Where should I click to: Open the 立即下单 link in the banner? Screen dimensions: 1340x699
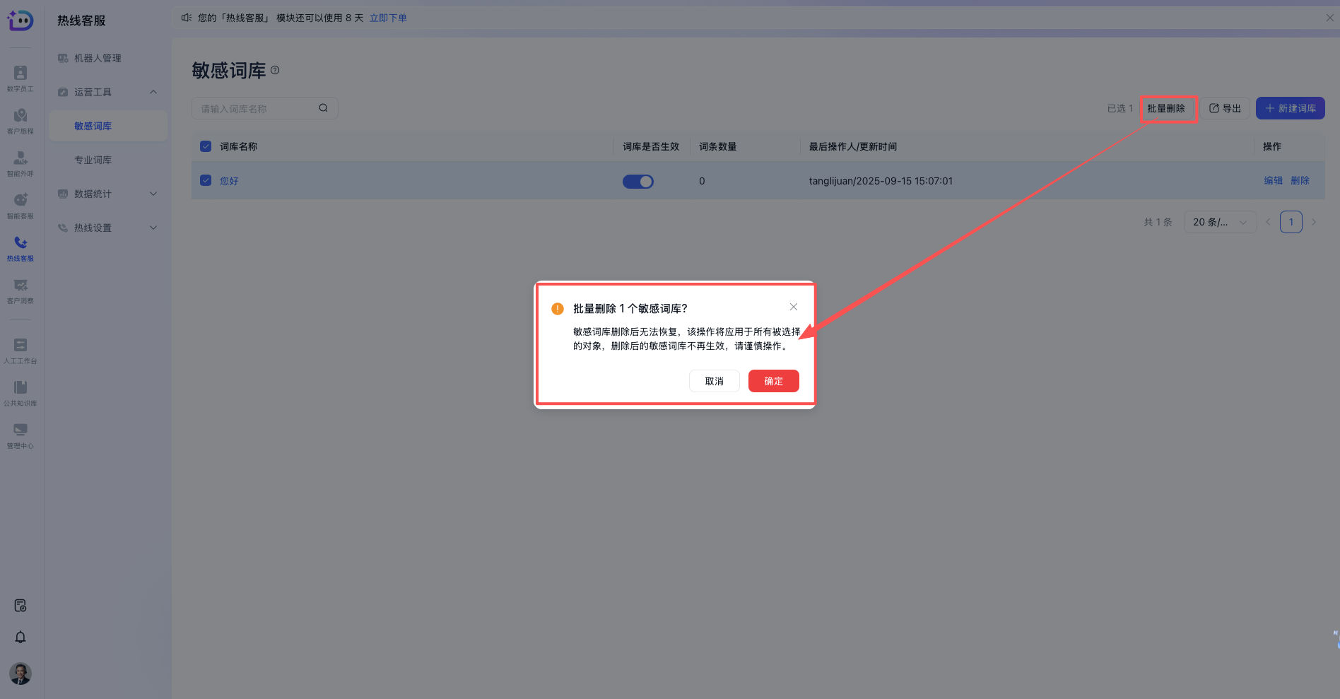[388, 18]
